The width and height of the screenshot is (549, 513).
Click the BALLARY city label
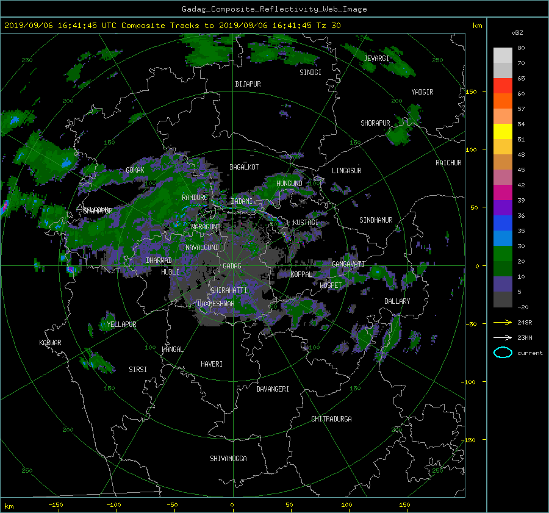point(397,301)
